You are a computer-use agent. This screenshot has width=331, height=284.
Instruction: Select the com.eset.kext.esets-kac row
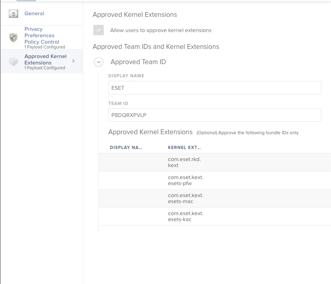215,216
